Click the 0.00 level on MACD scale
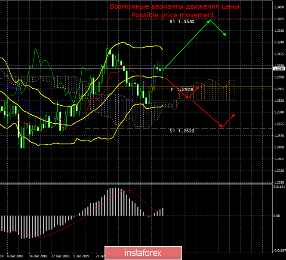This screenshot has height=260, width=286. tap(277, 216)
